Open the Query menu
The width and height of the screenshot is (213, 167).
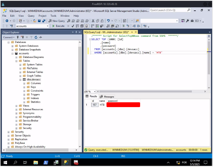(x=31, y=16)
